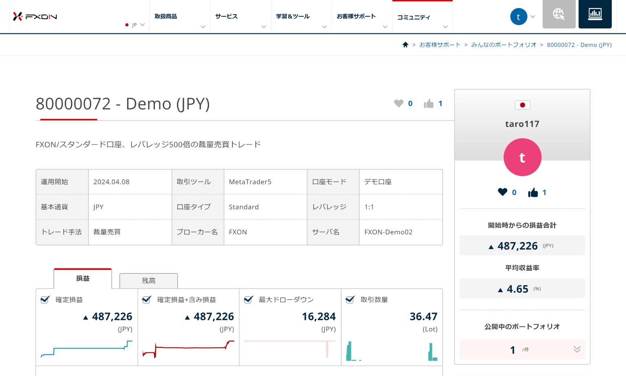Viewport: 626px width, 376px height.
Task: Click the JPY base currency cell
Action: point(130,207)
